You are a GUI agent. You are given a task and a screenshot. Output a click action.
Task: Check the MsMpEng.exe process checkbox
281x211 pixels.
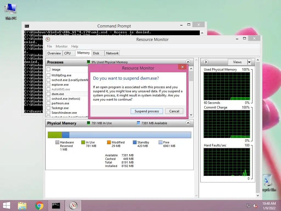click(x=48, y=75)
